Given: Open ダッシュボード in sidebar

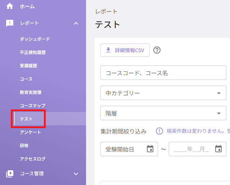Looking at the screenshot, I should (35, 39).
